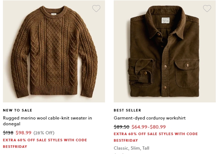Select the $89.50 original workshirt price
218x154 pixels.
pyautogui.click(x=121, y=127)
